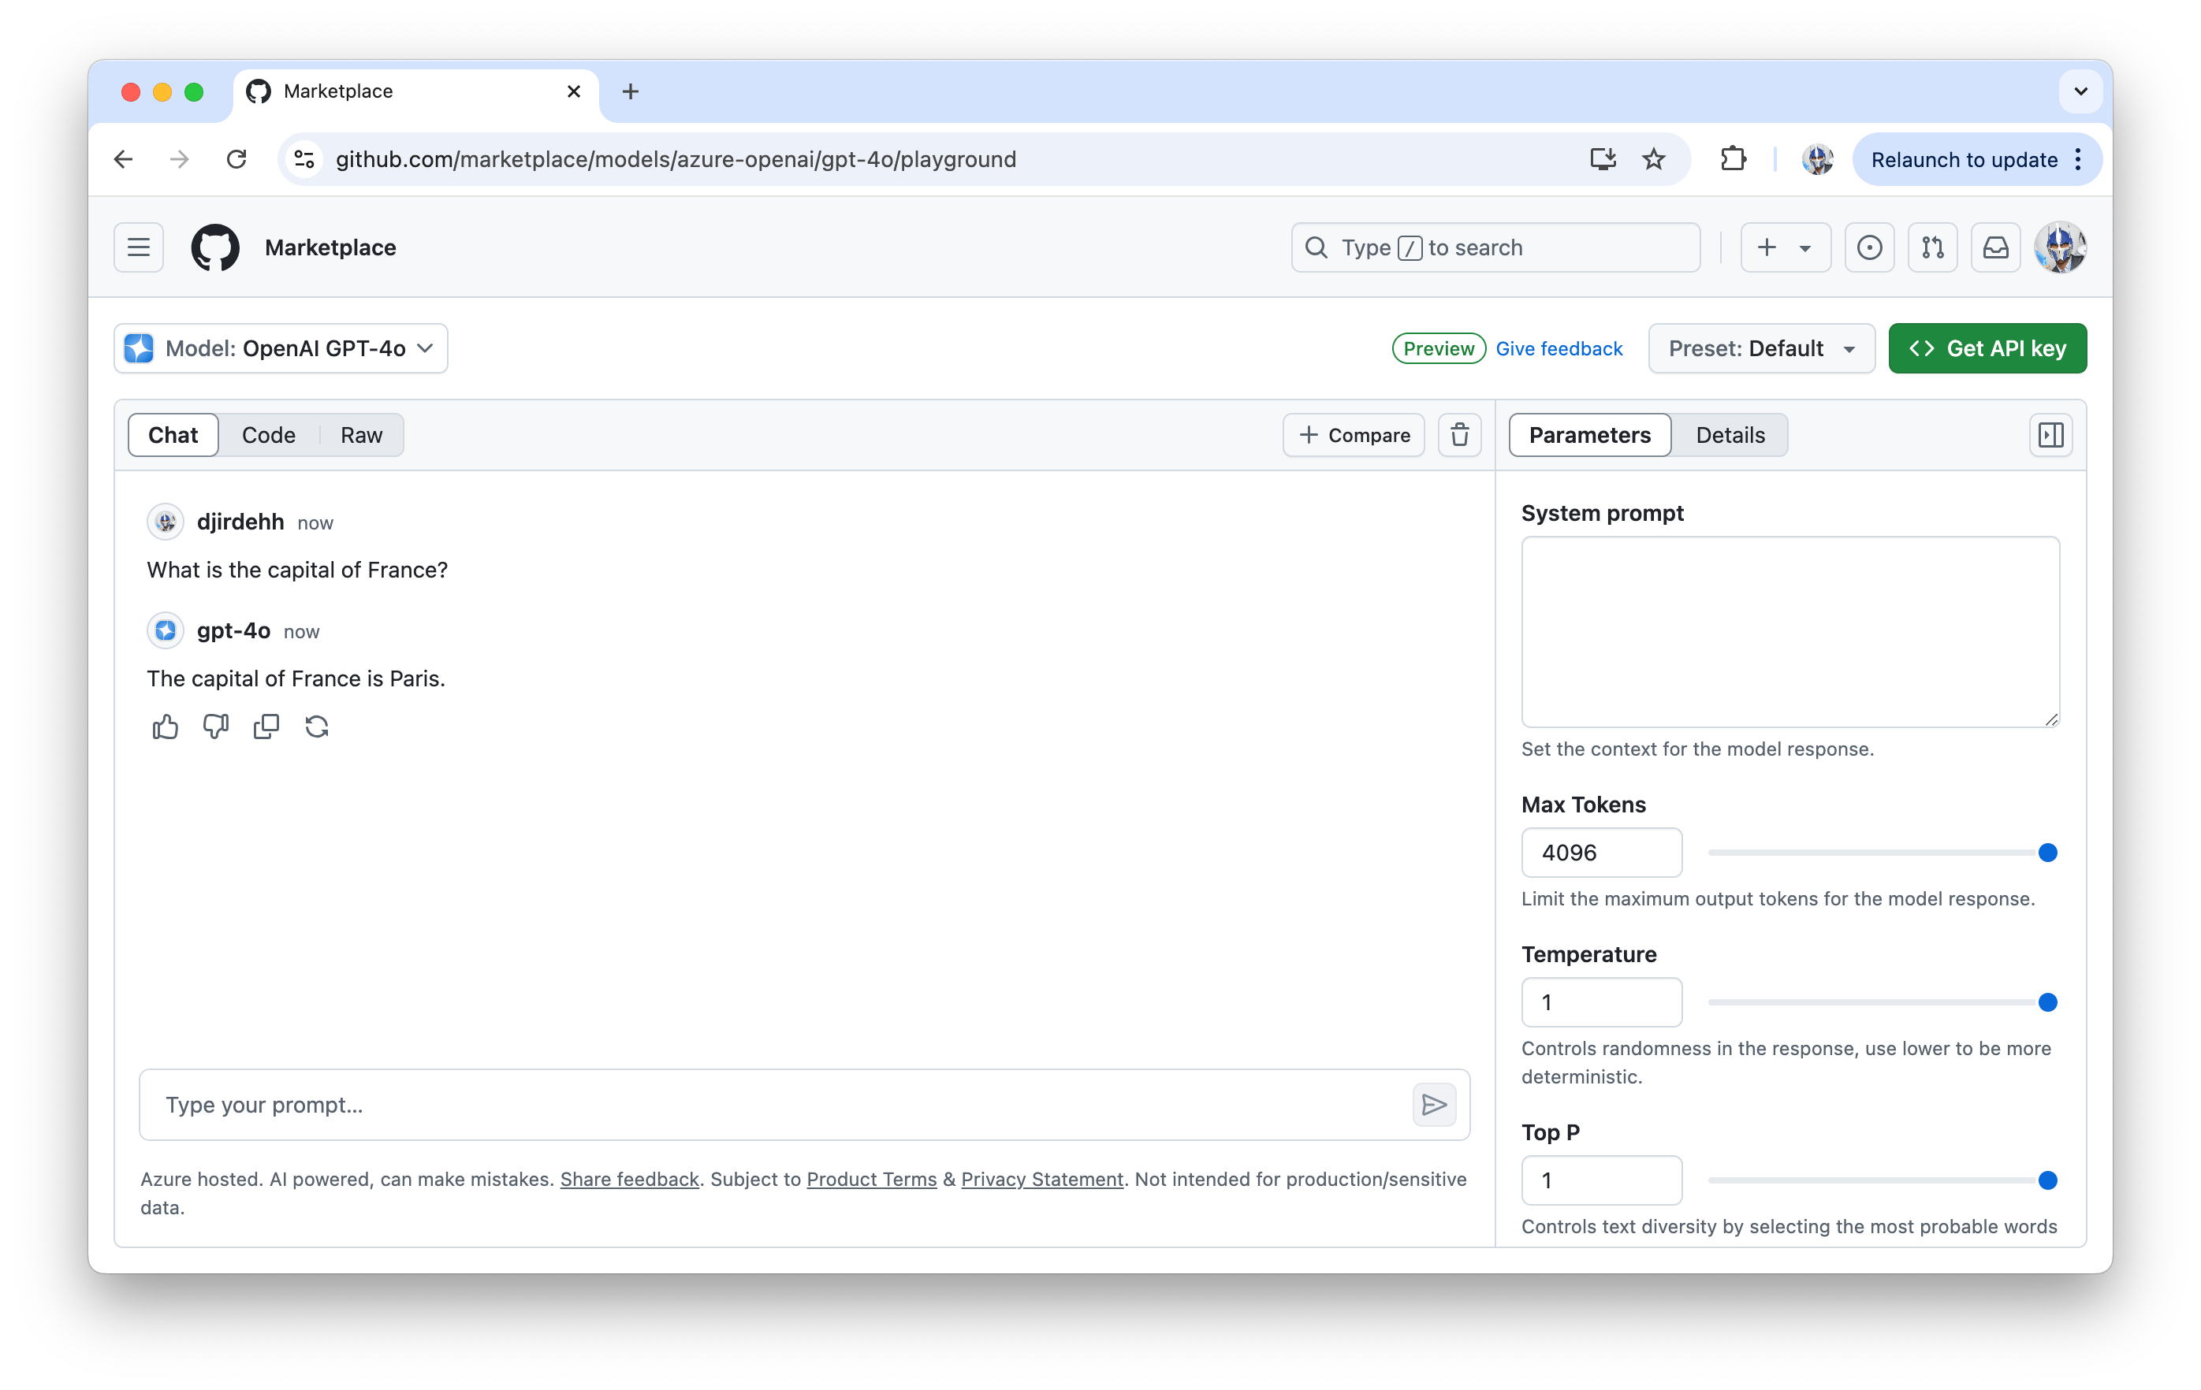Screen dimensions: 2201x1390
Task: Click the Parameters panel tab
Action: pos(1588,434)
